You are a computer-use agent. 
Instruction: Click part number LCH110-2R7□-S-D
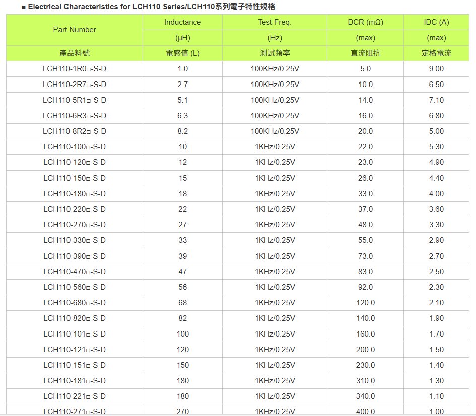point(75,85)
